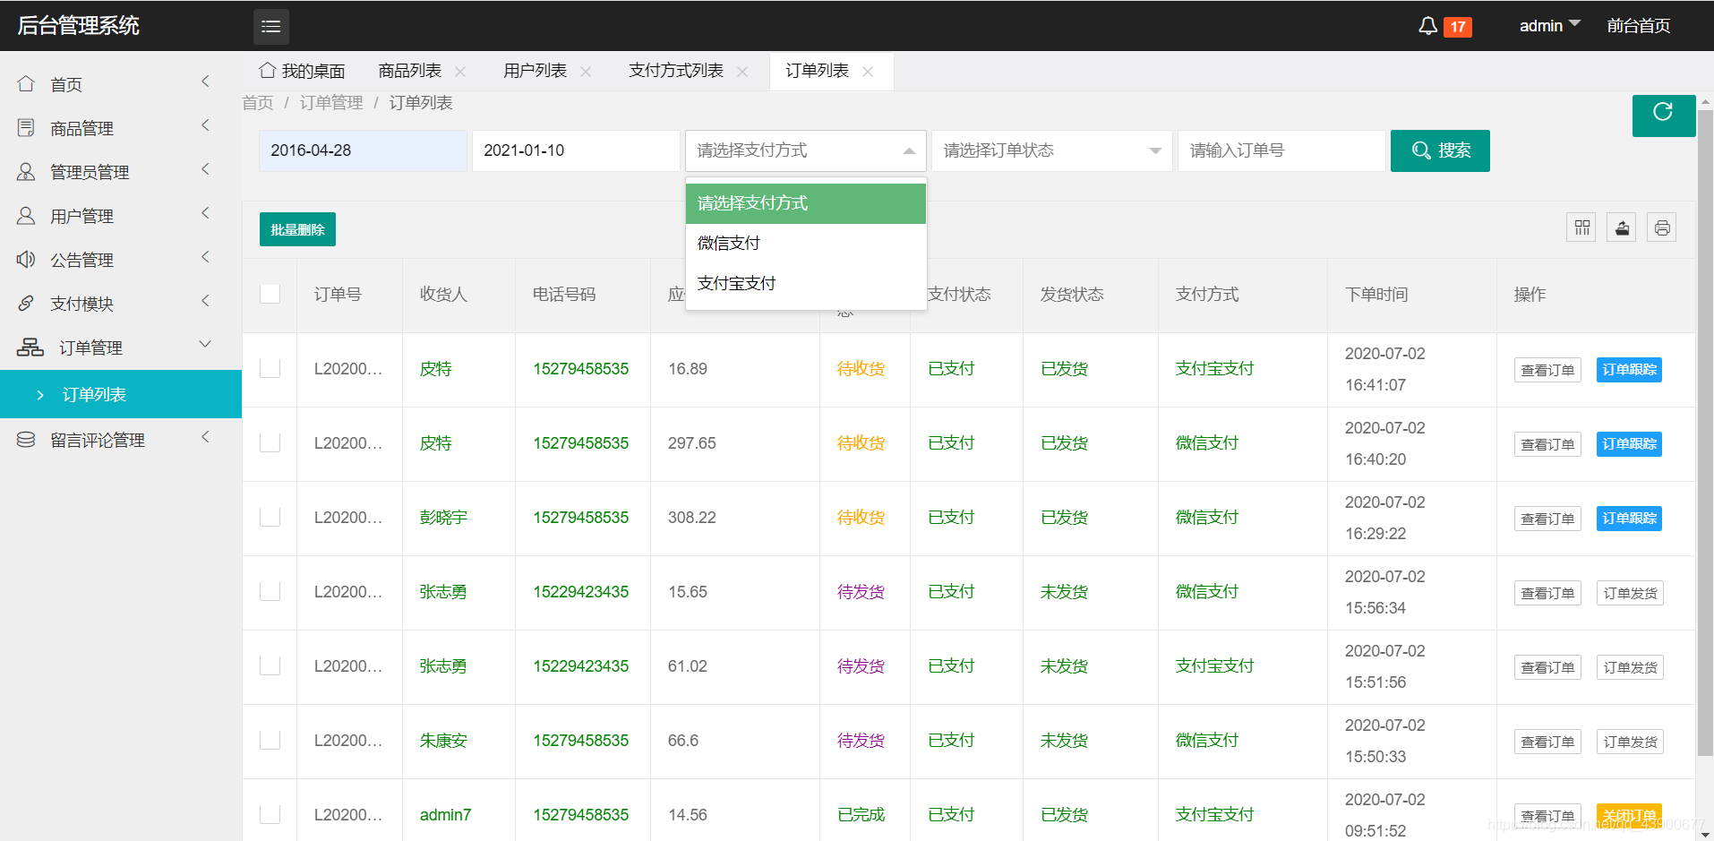The height and width of the screenshot is (841, 1714).
Task: Click the 商品管理 sidebar icon
Action: (x=26, y=127)
